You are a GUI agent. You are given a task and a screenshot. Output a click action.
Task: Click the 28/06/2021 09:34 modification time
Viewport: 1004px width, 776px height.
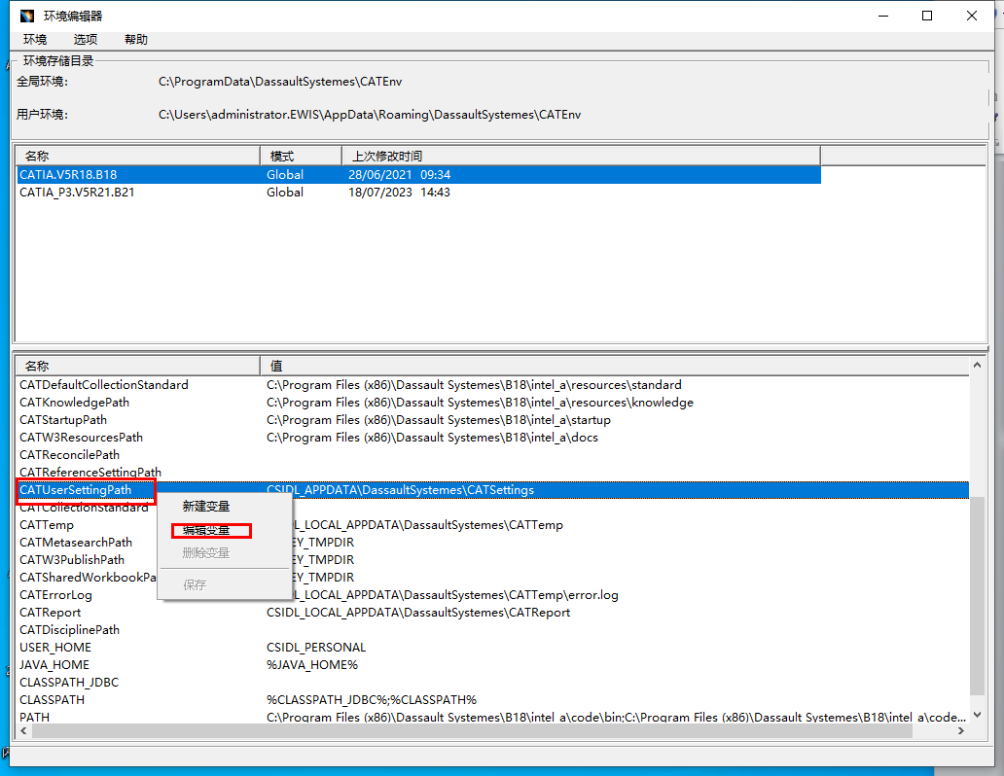tap(400, 175)
